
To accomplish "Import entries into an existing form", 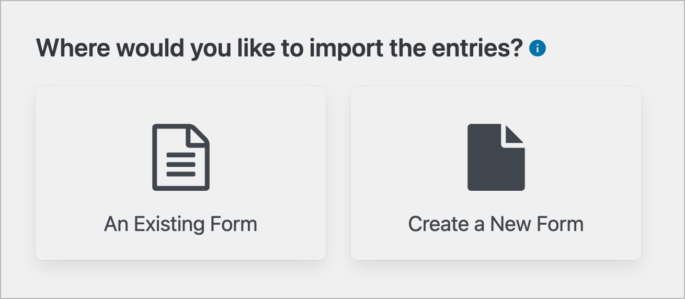I will click(180, 173).
